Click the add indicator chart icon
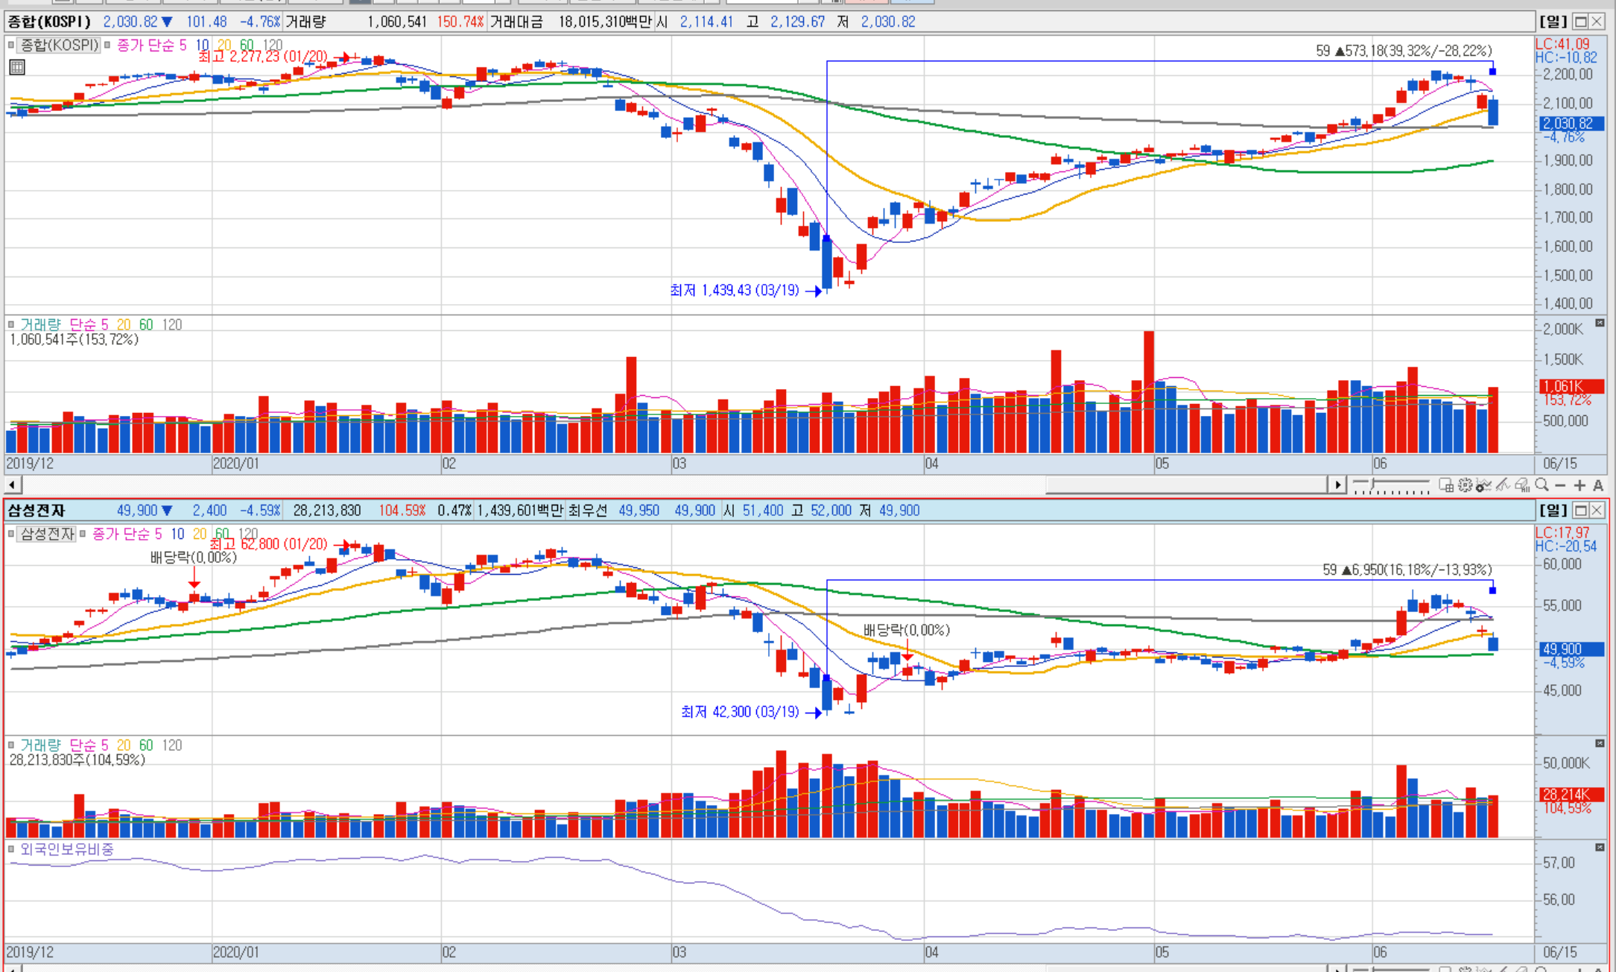Viewport: 1616px width, 972px height. pyautogui.click(x=1484, y=485)
